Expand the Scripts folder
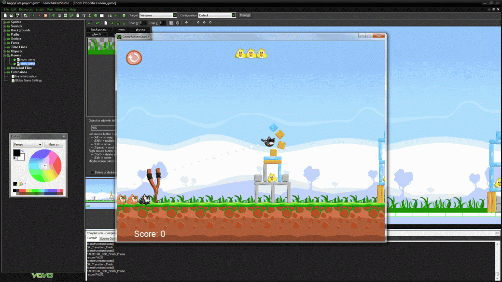This screenshot has height=282, width=502. [x=4, y=39]
